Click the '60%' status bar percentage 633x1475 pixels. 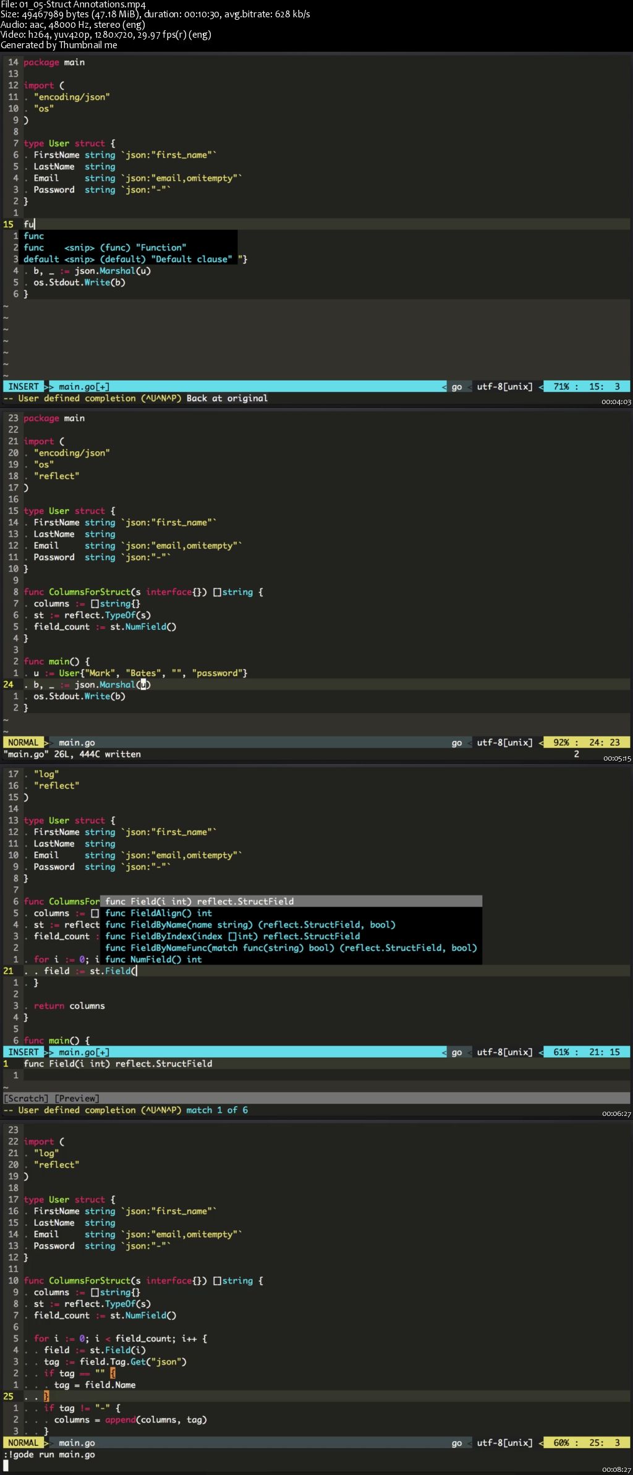coord(561,1443)
